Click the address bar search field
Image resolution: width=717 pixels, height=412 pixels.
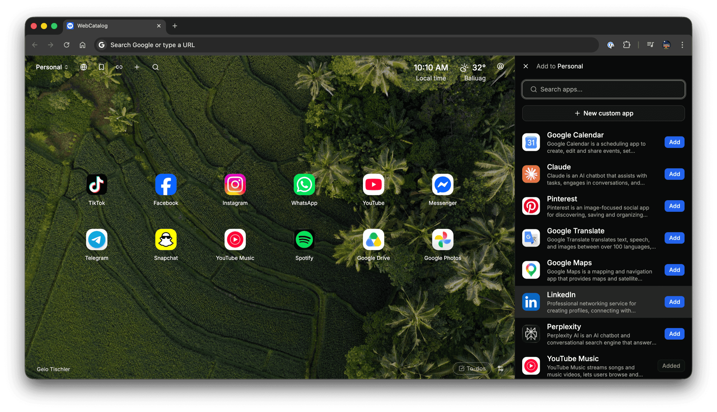[x=347, y=45]
